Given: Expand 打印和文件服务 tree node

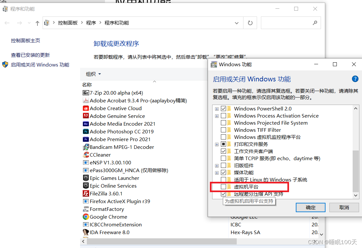Looking at the screenshot, I should 217,145.
